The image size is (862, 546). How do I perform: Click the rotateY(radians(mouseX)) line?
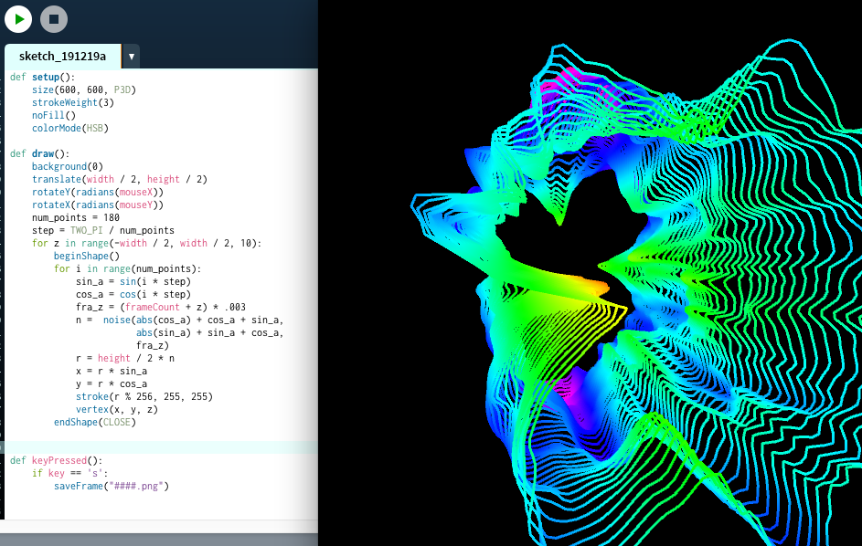tap(98, 193)
